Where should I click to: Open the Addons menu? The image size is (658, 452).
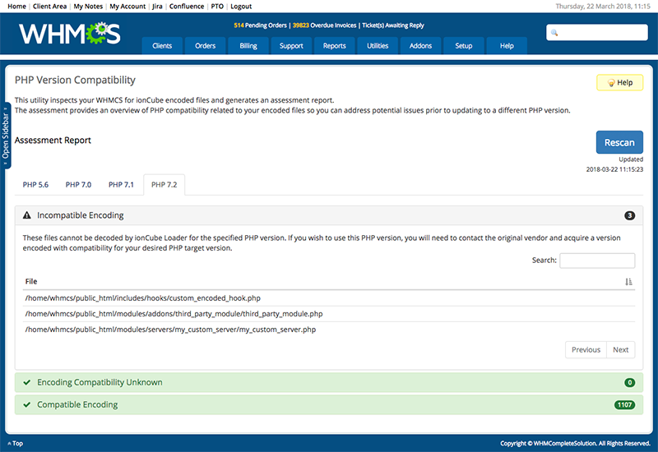pyautogui.click(x=420, y=46)
